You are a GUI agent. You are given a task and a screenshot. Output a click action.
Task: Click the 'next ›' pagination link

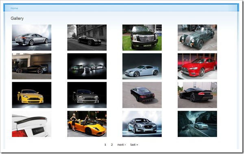(x=122, y=145)
